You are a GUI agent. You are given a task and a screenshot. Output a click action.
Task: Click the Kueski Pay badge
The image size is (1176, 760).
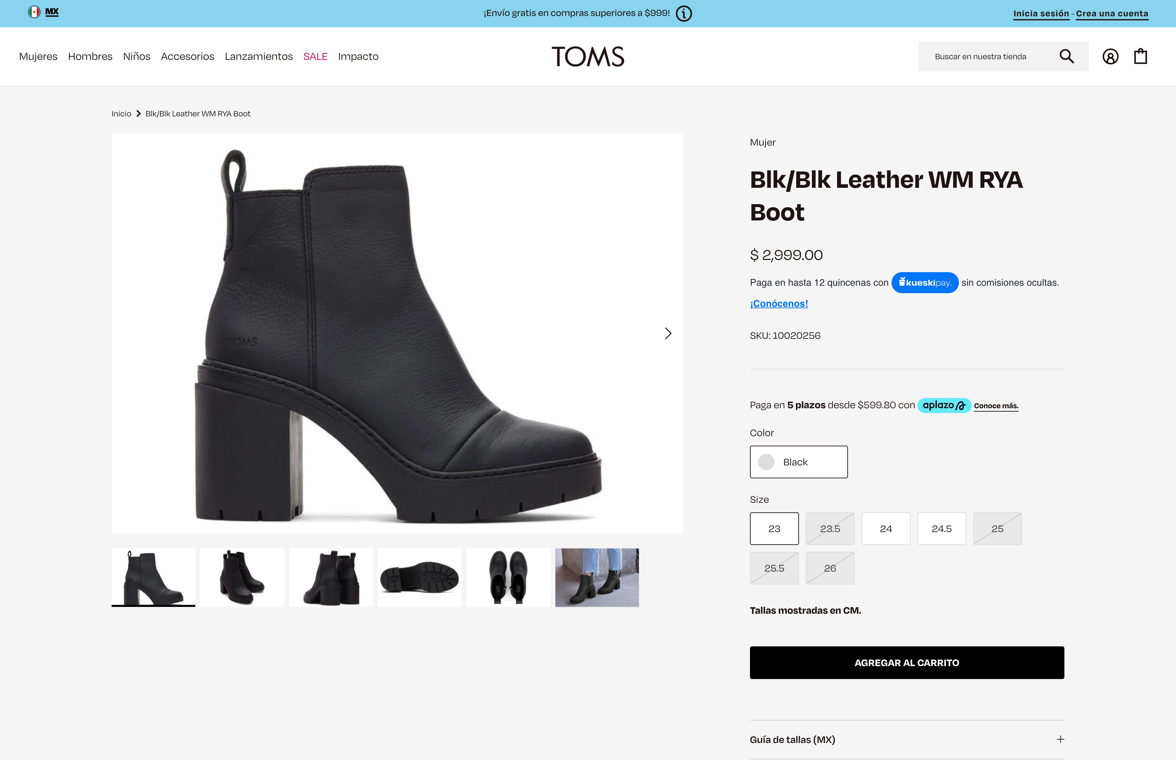click(x=924, y=283)
